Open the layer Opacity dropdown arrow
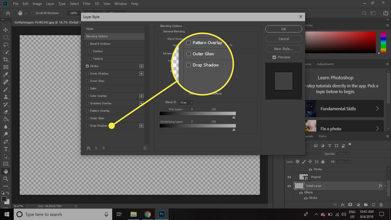Image resolution: width=391 pixels, height=220 pixels. click(x=349, y=154)
